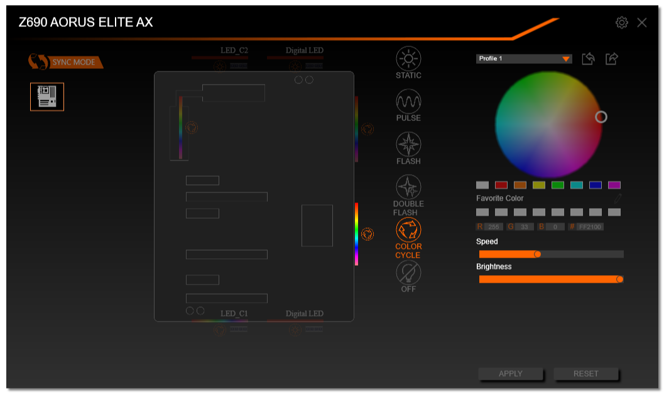Click the color wheel selector ring
The width and height of the screenshot is (664, 398).
(601, 117)
